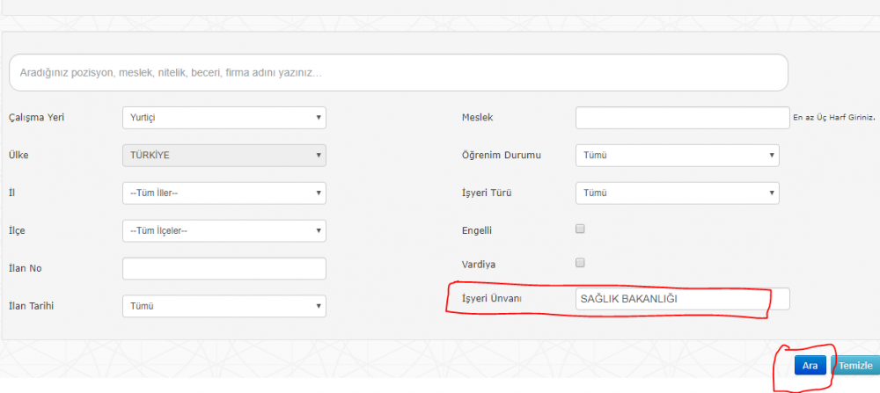
Task: Click the İlan Tarihi dropdown arrow
Action: (x=319, y=306)
